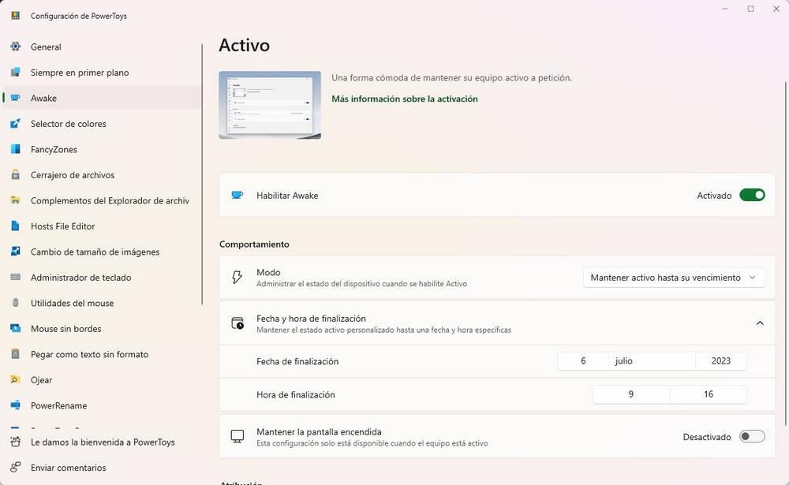
Task: Click the General gear icon in sidebar
Action: click(16, 47)
